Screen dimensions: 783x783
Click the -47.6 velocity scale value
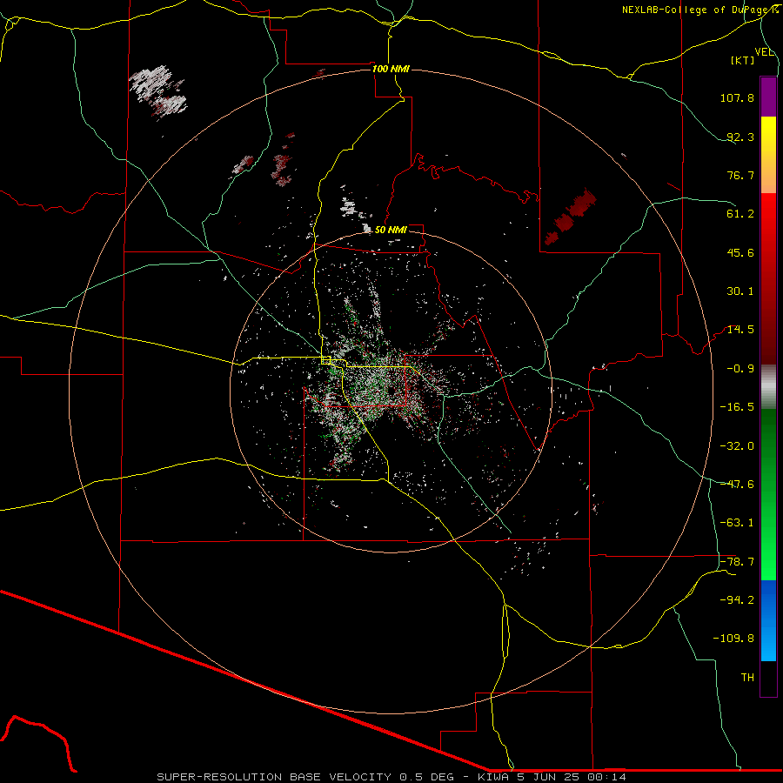(737, 485)
